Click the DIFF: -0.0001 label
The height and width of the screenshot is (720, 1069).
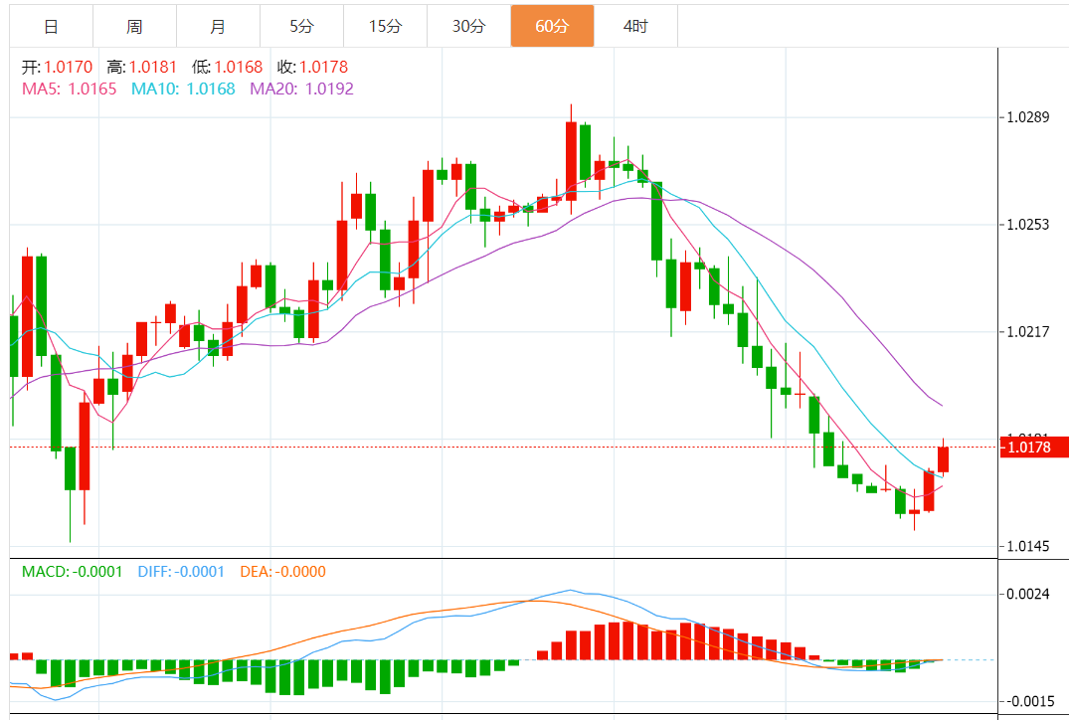point(181,572)
